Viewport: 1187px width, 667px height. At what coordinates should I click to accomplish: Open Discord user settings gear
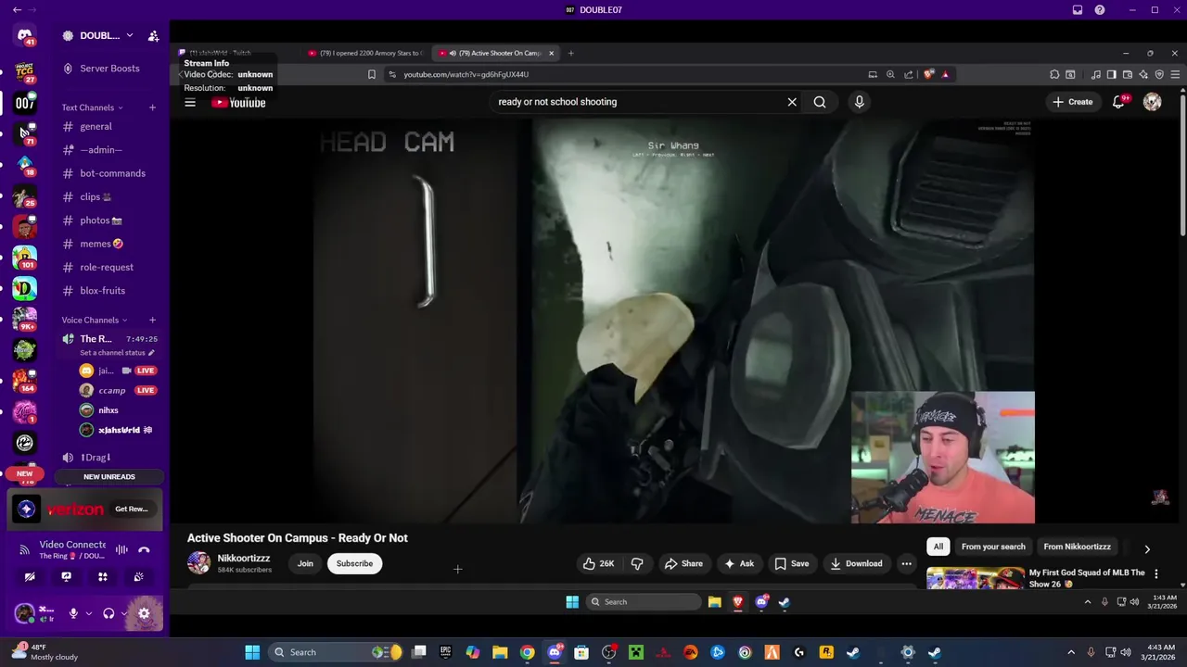tap(144, 613)
